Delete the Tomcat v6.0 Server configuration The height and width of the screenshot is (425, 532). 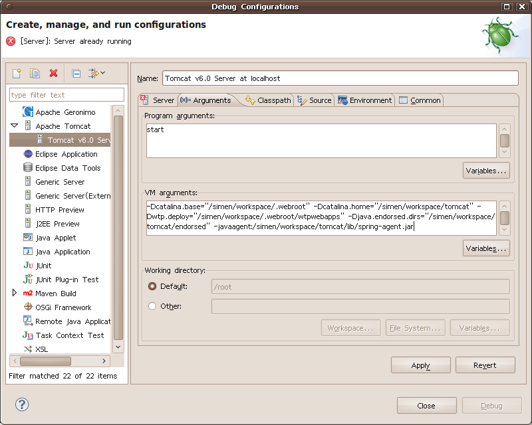[53, 74]
